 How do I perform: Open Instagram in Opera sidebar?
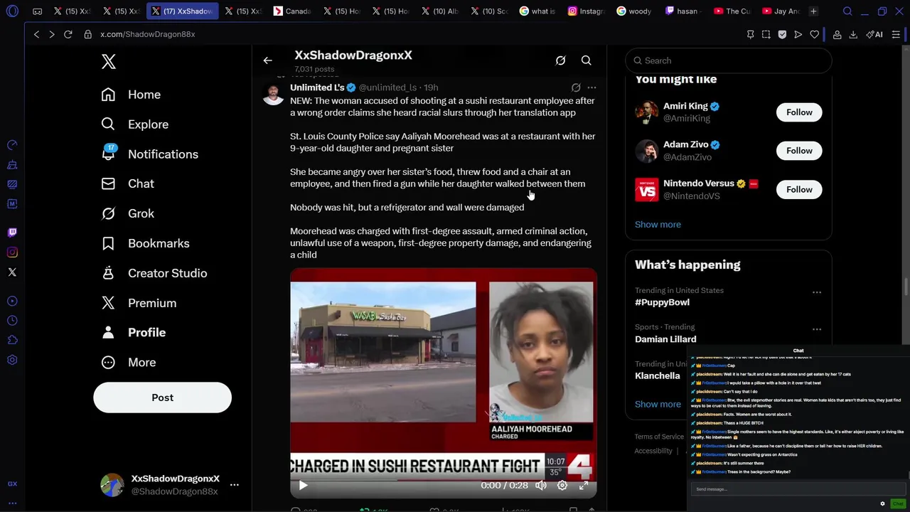[x=12, y=252]
